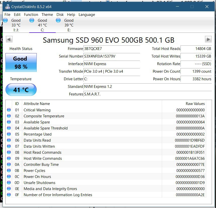
Task: Click the ID column header
Action: point(17,104)
